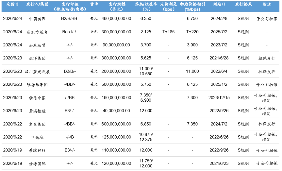The height and width of the screenshot is (171, 282).
Task: Click the 初始价格指引 column header
Action: (x=192, y=6)
